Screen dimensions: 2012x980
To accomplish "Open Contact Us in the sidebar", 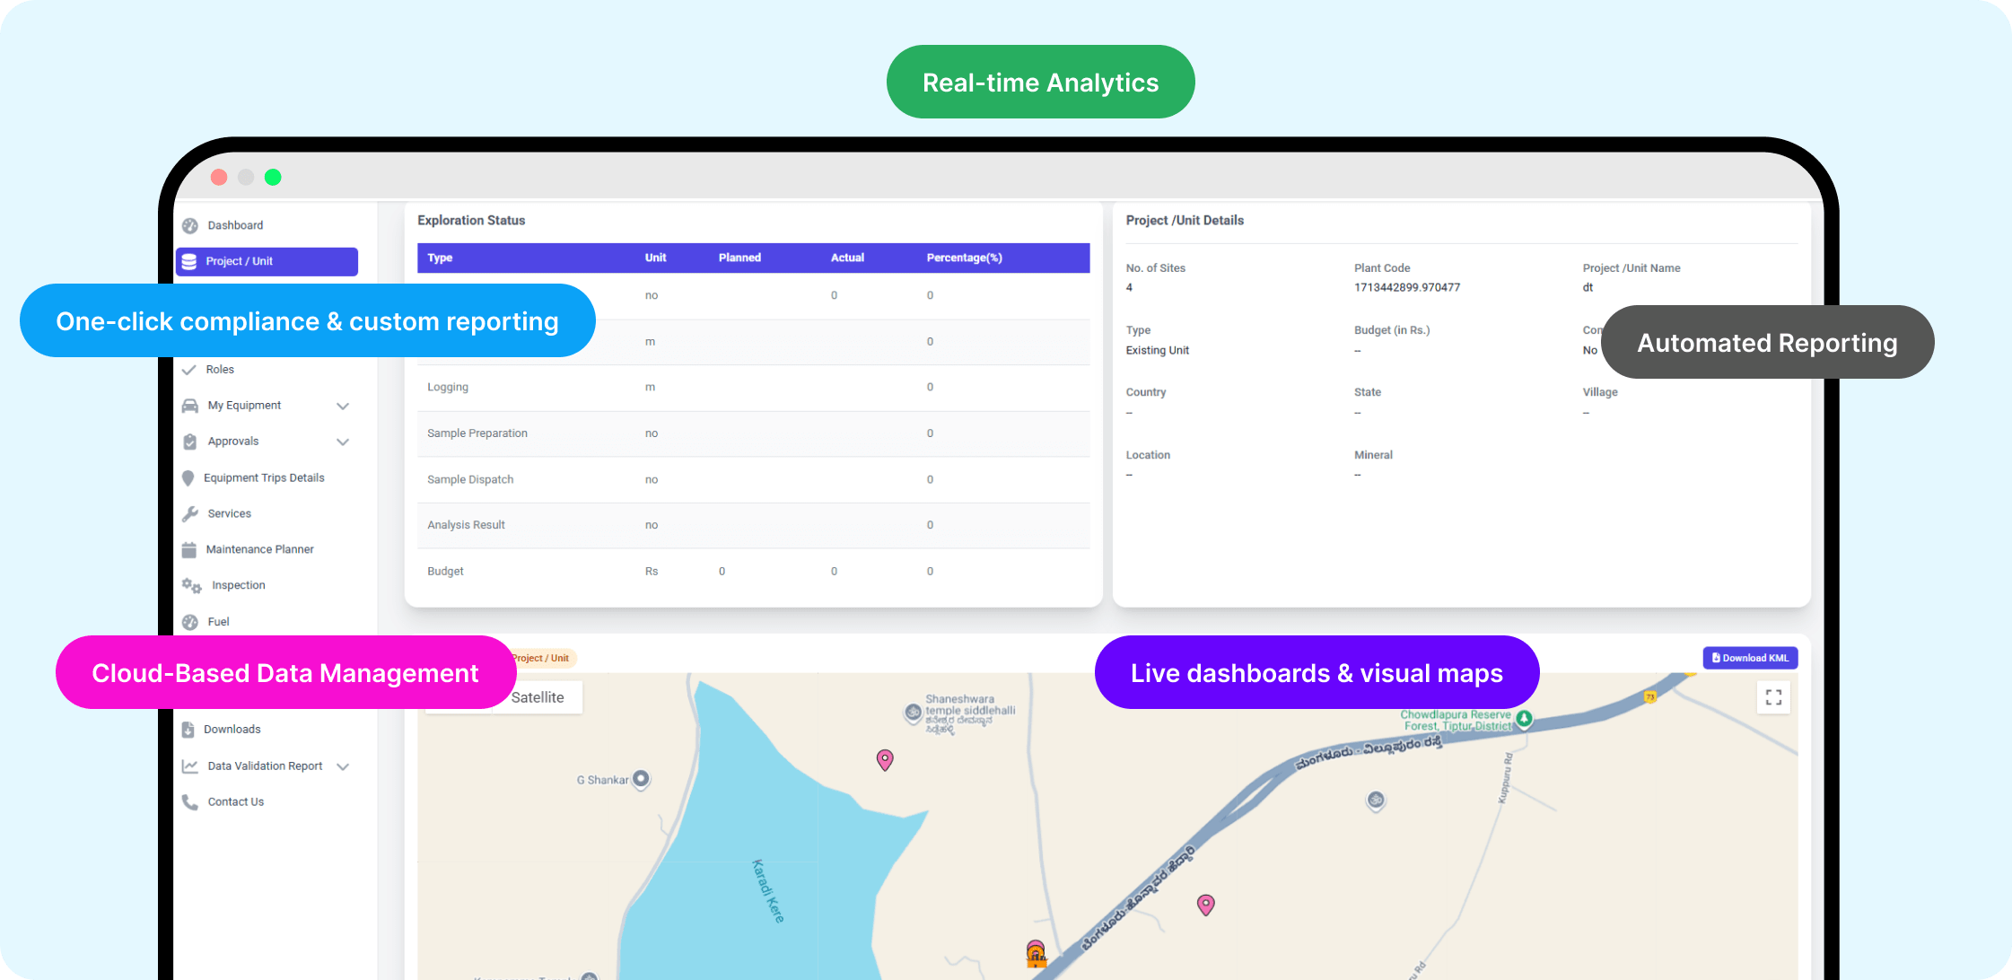I will 236,802.
